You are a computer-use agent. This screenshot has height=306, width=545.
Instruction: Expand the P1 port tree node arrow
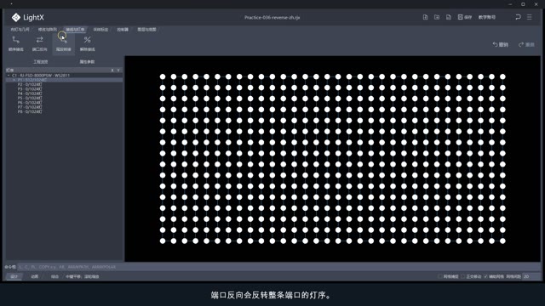click(x=14, y=80)
